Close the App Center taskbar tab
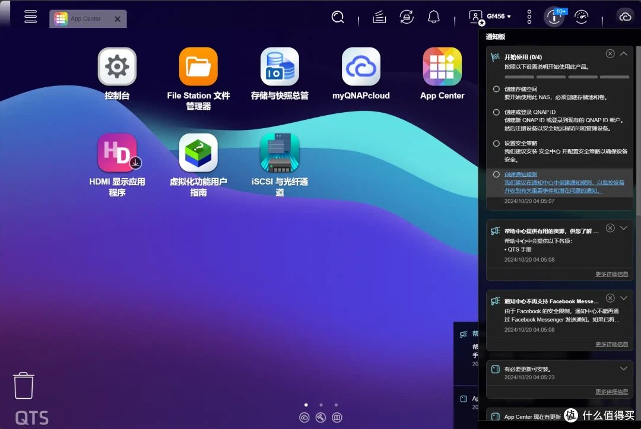Screen dimensions: 641x429 click(x=118, y=19)
